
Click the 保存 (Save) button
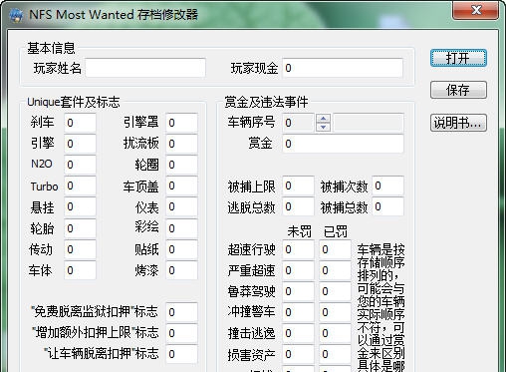pyautogui.click(x=458, y=90)
